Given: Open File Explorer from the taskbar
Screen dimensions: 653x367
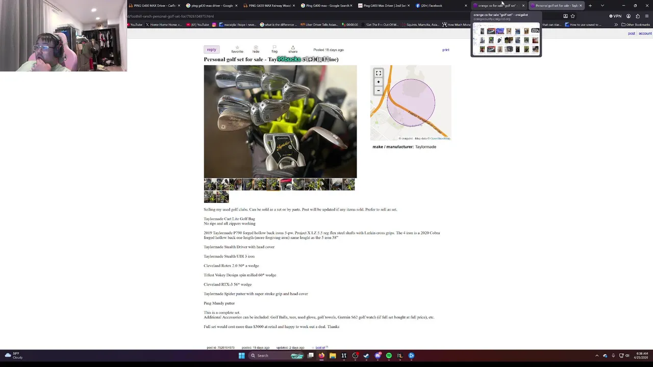Looking at the screenshot, I should point(333,355).
